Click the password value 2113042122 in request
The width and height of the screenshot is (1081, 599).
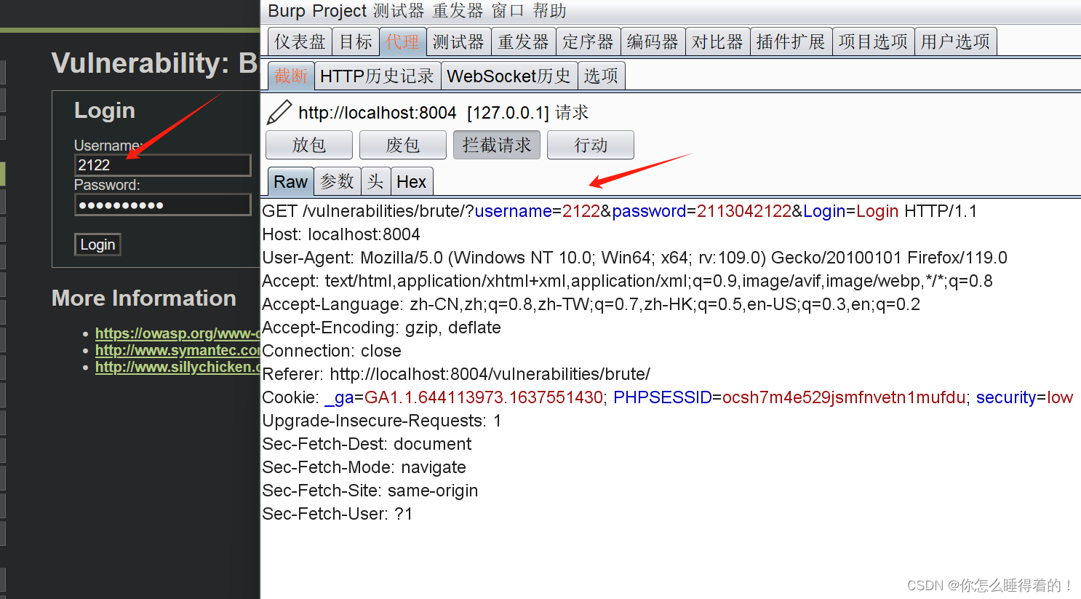(x=744, y=211)
